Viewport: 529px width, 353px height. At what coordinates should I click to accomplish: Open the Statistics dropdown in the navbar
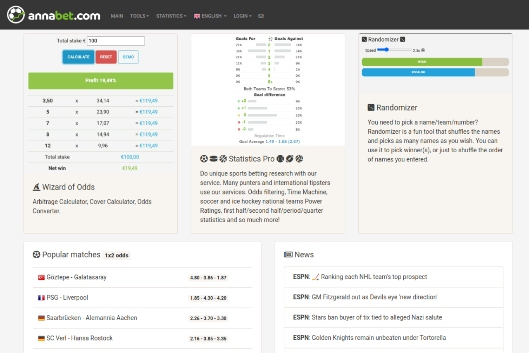click(x=171, y=16)
